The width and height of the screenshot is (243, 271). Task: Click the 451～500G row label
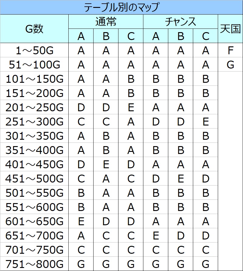[34, 179]
